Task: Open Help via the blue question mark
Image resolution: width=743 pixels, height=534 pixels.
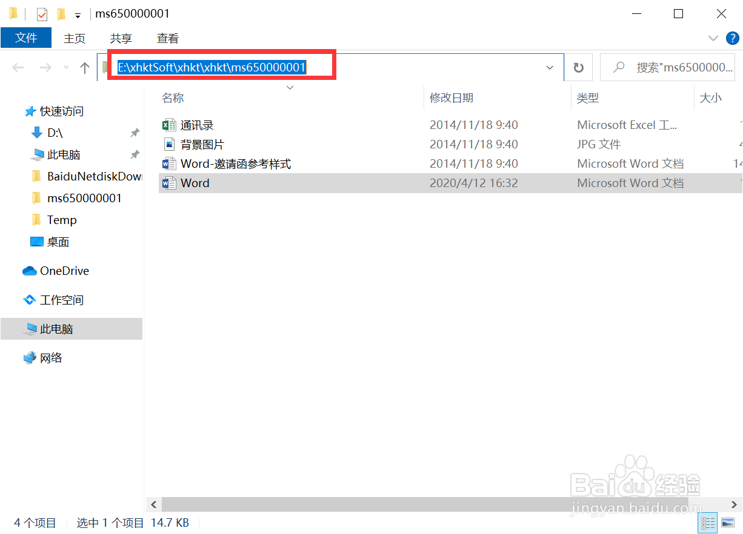Action: coord(733,38)
